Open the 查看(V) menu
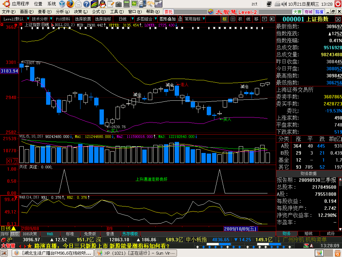Image resolution: width=342 pixels, height=257 pixels. tap(45, 12)
